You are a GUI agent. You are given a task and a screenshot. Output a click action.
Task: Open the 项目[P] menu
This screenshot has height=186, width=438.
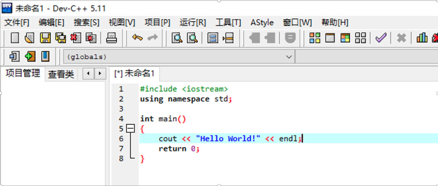pos(157,23)
